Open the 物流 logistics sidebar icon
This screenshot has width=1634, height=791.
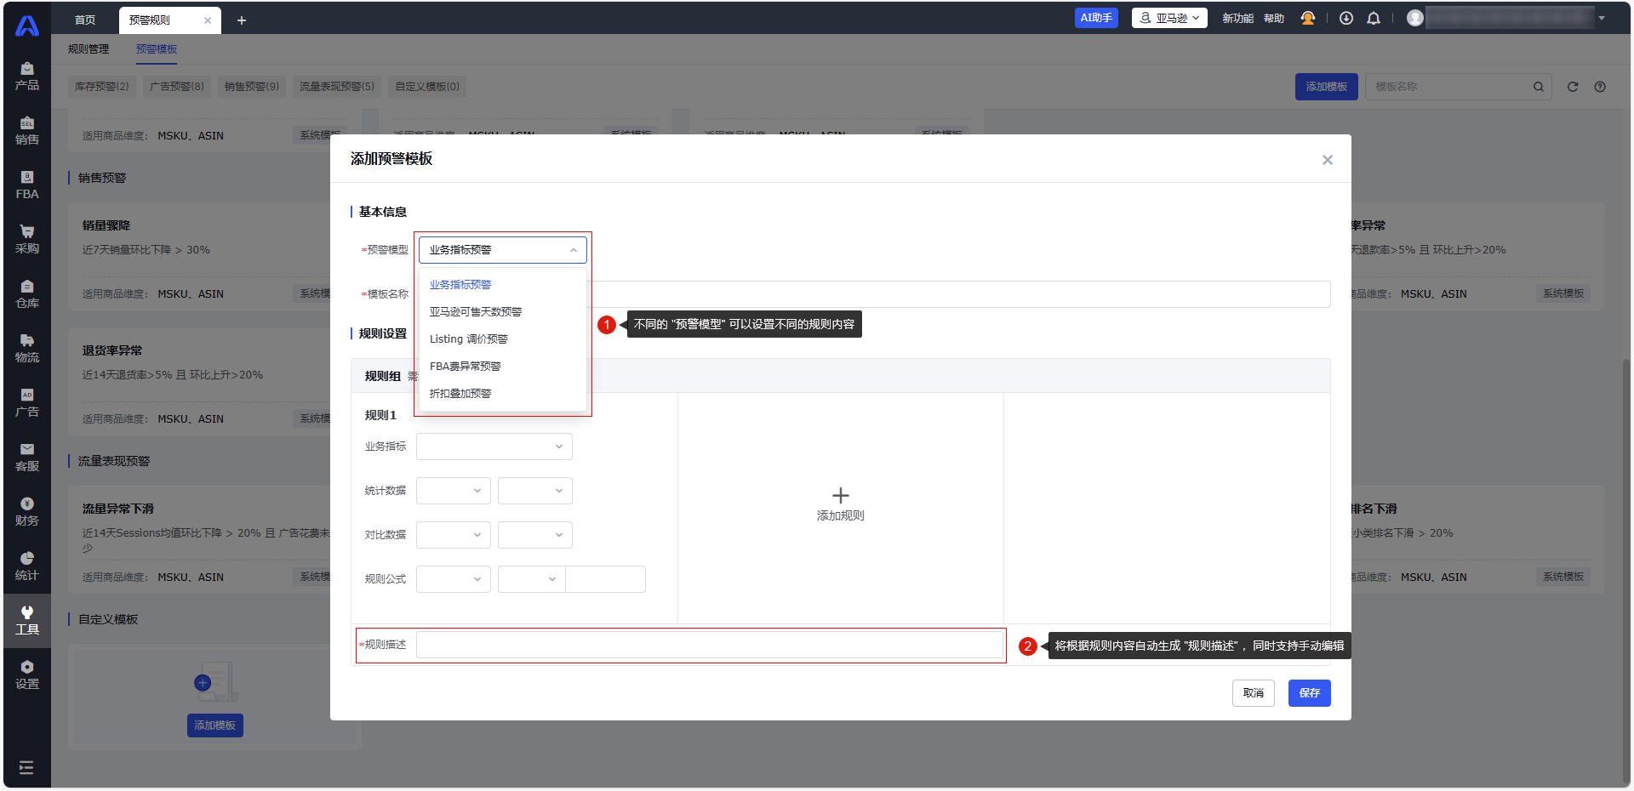[26, 348]
